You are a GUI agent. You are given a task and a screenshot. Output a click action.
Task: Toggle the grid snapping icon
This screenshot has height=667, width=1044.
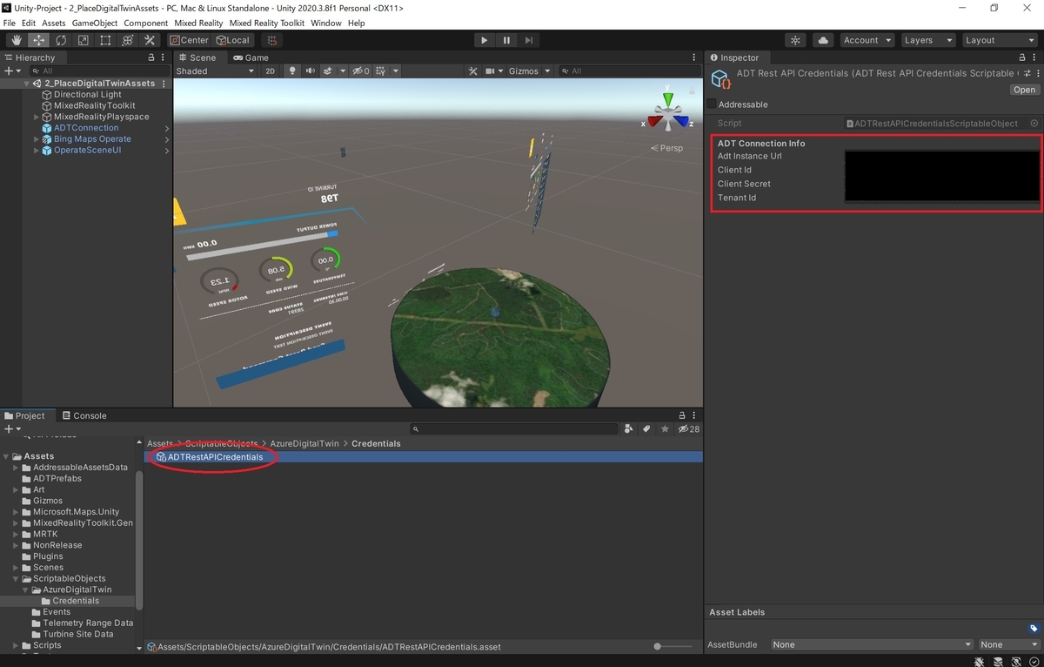[x=272, y=40]
